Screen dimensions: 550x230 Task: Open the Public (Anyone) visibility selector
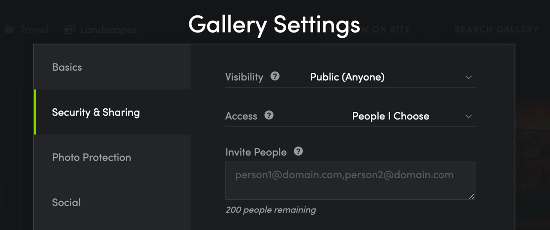pos(347,77)
